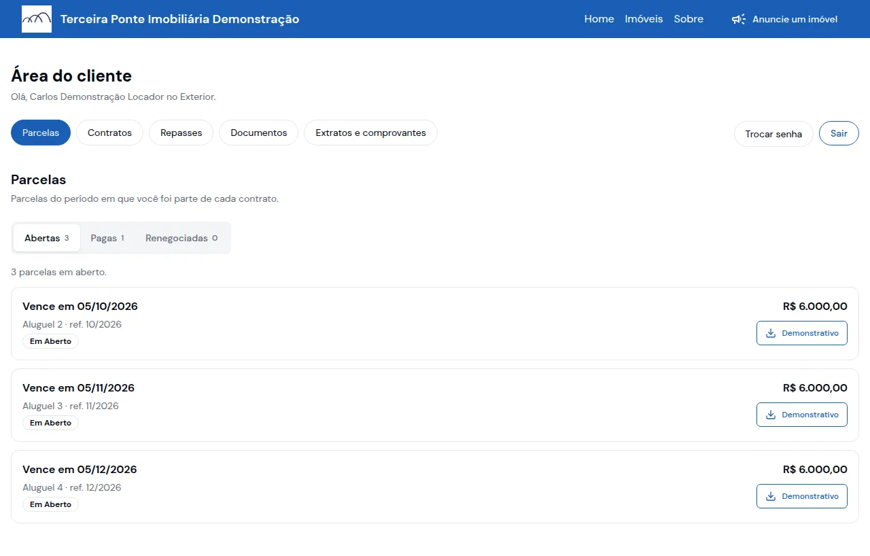
Task: Show Extratos e comprovantes section
Action: [x=370, y=133]
